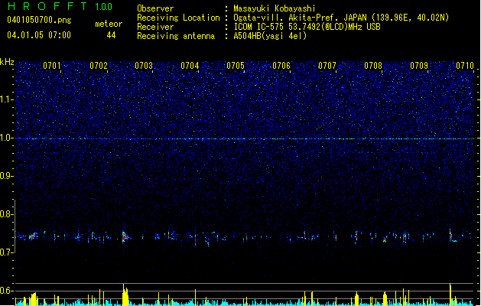Click the 0701 time marker
This screenshot has width=481, height=306.
(x=52, y=66)
